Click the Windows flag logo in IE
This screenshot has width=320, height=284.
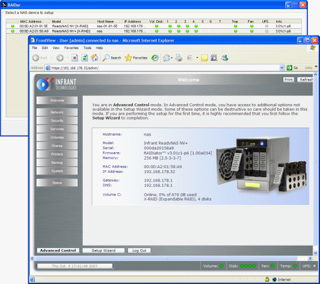click(313, 48)
